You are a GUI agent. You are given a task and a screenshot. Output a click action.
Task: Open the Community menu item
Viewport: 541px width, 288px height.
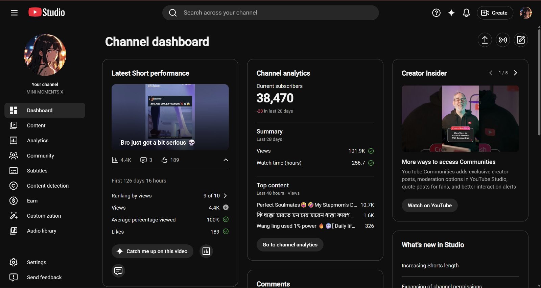[x=45, y=156]
